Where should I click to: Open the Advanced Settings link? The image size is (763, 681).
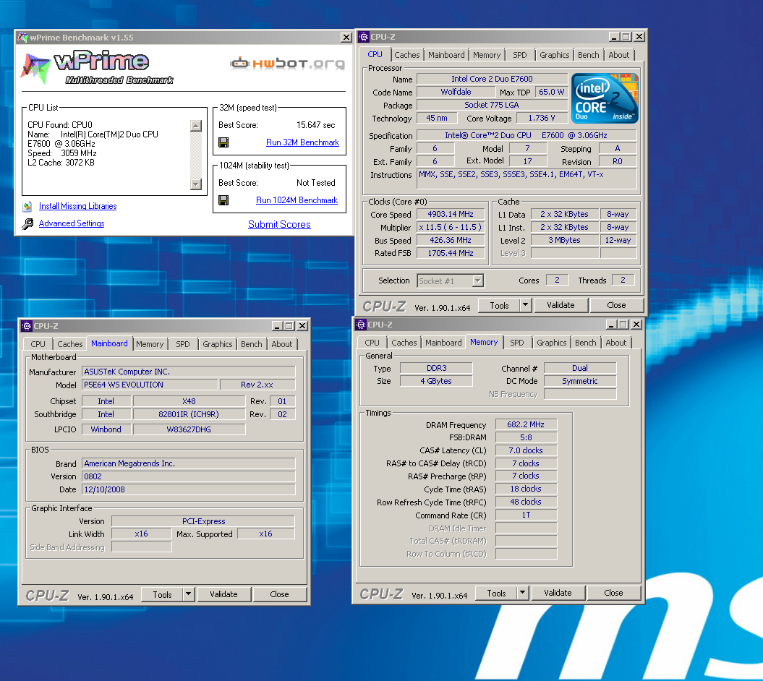[x=71, y=224]
